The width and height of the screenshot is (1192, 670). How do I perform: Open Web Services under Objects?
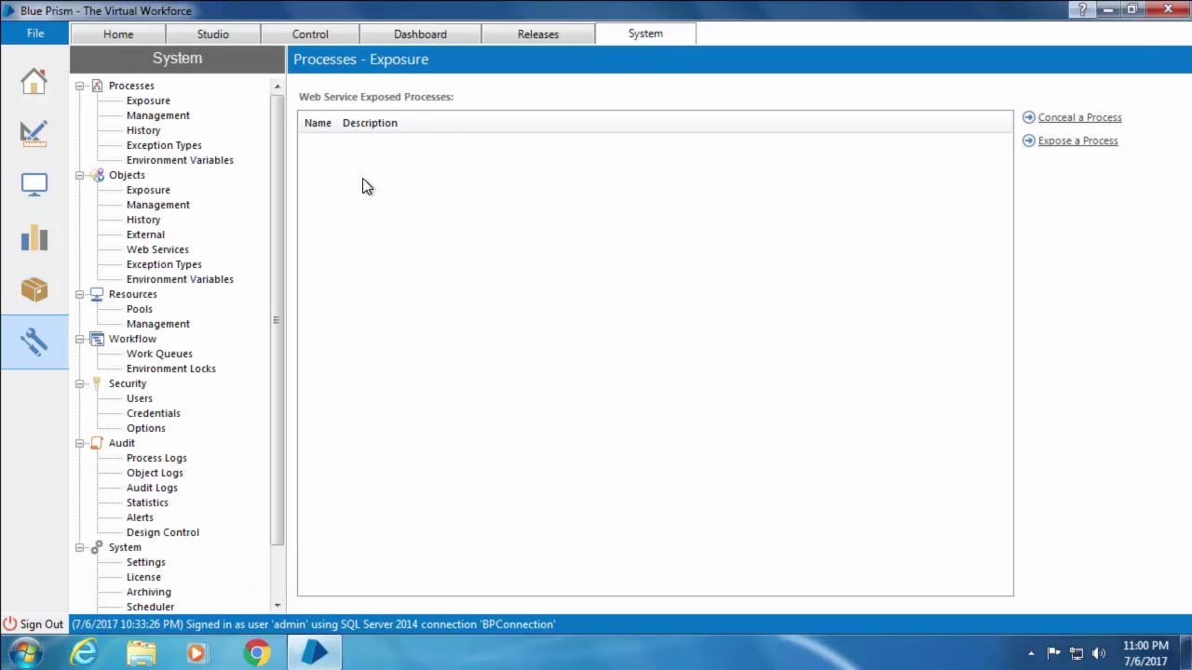click(157, 249)
